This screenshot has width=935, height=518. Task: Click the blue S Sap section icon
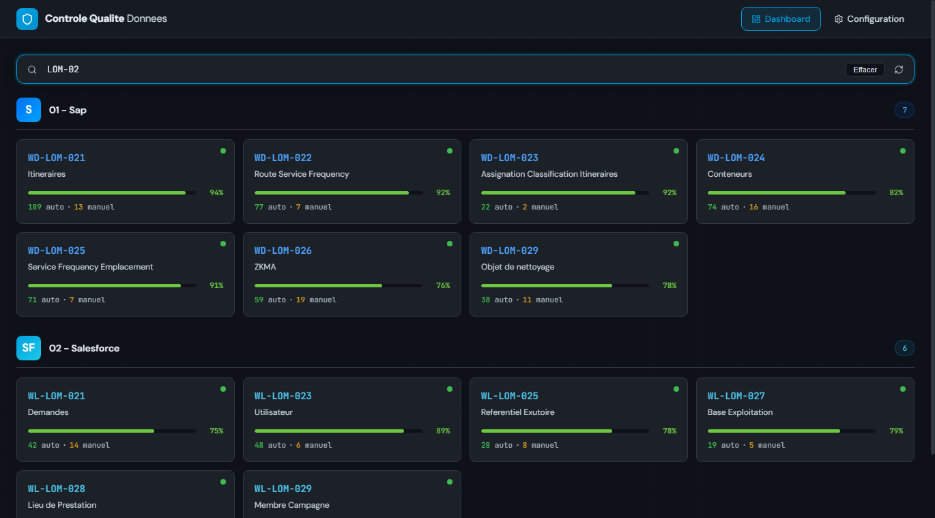29,110
